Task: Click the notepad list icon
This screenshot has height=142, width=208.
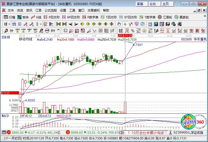Action: click(x=162, y=24)
